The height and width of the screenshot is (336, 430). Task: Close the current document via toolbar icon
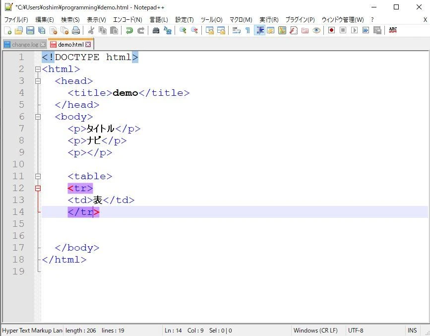53,30
